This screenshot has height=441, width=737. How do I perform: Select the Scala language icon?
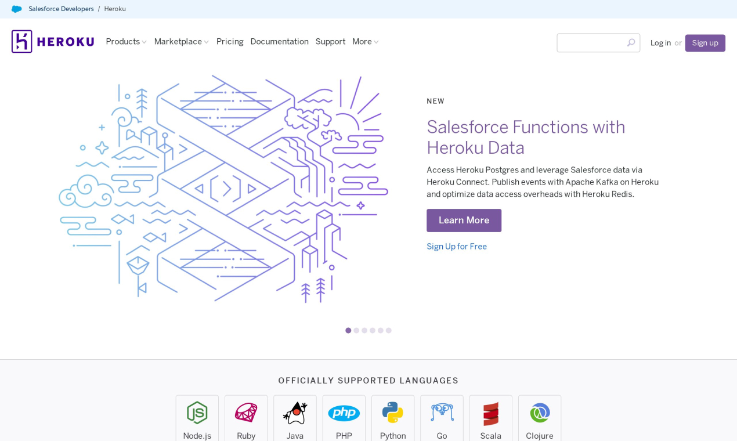490,413
